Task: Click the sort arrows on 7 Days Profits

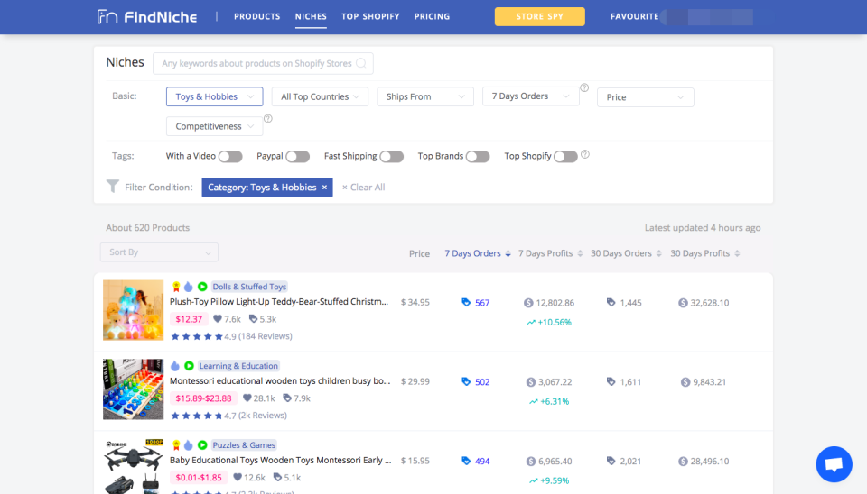Action: (x=580, y=254)
